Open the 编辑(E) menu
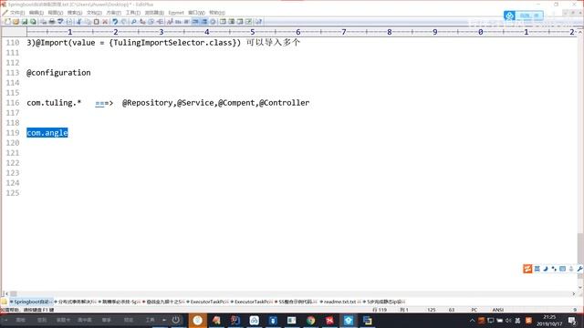Screen dimensions: 584x328 36,13
